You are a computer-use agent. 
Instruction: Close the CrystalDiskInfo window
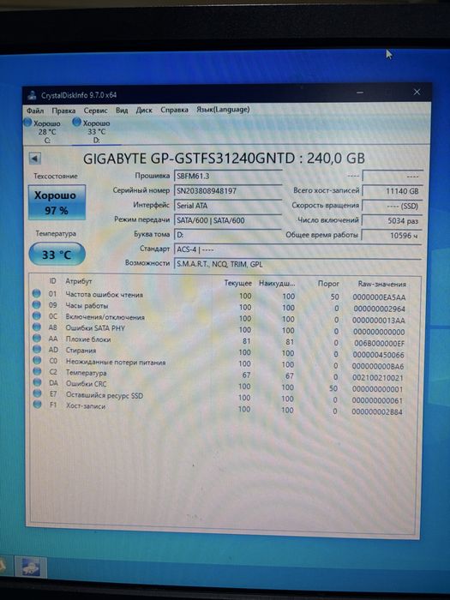pyautogui.click(x=417, y=92)
